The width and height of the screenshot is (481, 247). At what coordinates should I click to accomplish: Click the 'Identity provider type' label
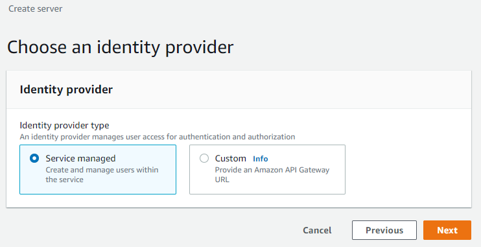click(x=64, y=125)
